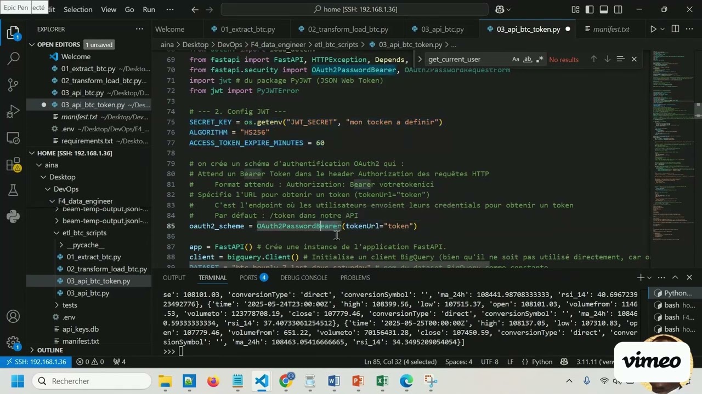The height and width of the screenshot is (394, 702).
Task: Open the Python extension view
Action: click(x=13, y=216)
